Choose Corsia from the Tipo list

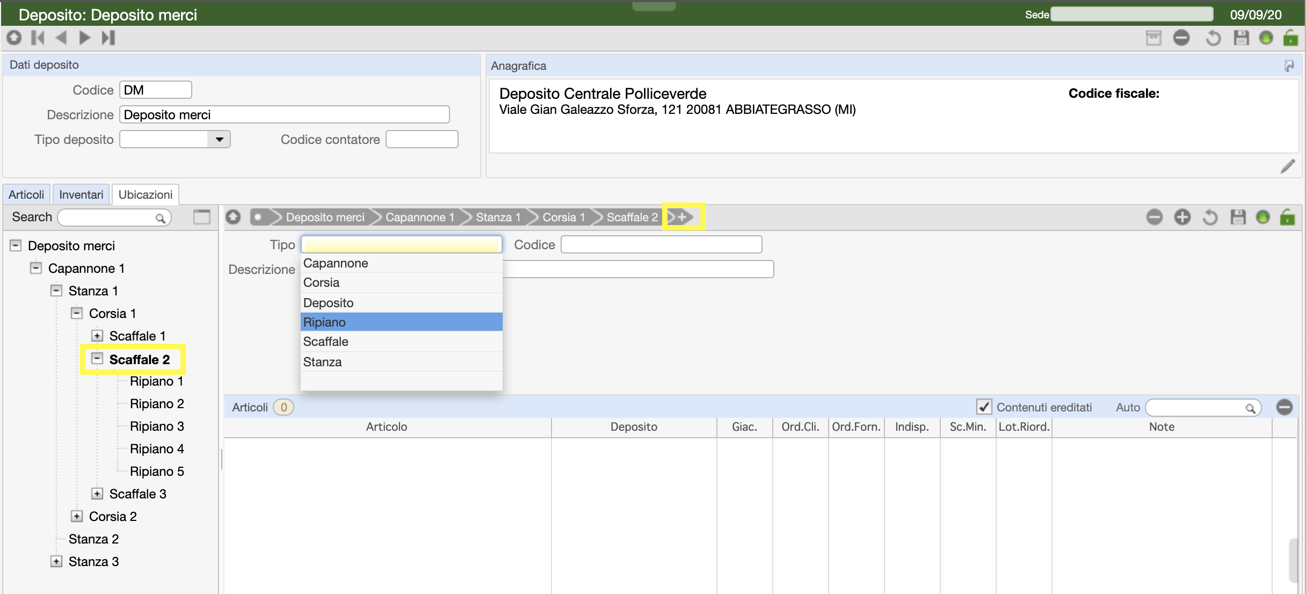402,282
